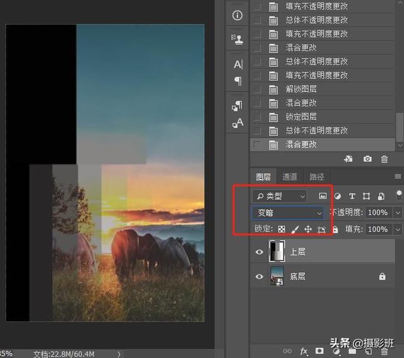Open the 变暗 blend mode dropdown
The width and height of the screenshot is (404, 358).
pos(288,212)
